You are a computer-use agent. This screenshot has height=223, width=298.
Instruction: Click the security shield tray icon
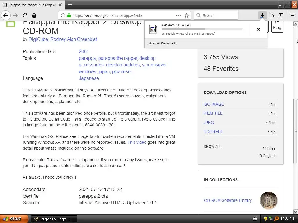266,219
